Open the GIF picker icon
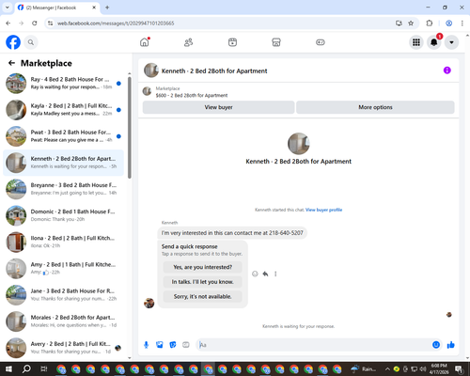 [186, 345]
